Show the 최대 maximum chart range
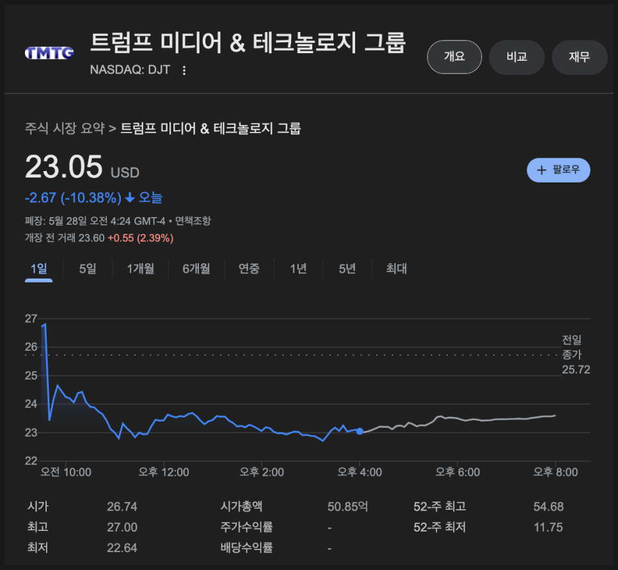The height and width of the screenshot is (570, 618). [397, 268]
